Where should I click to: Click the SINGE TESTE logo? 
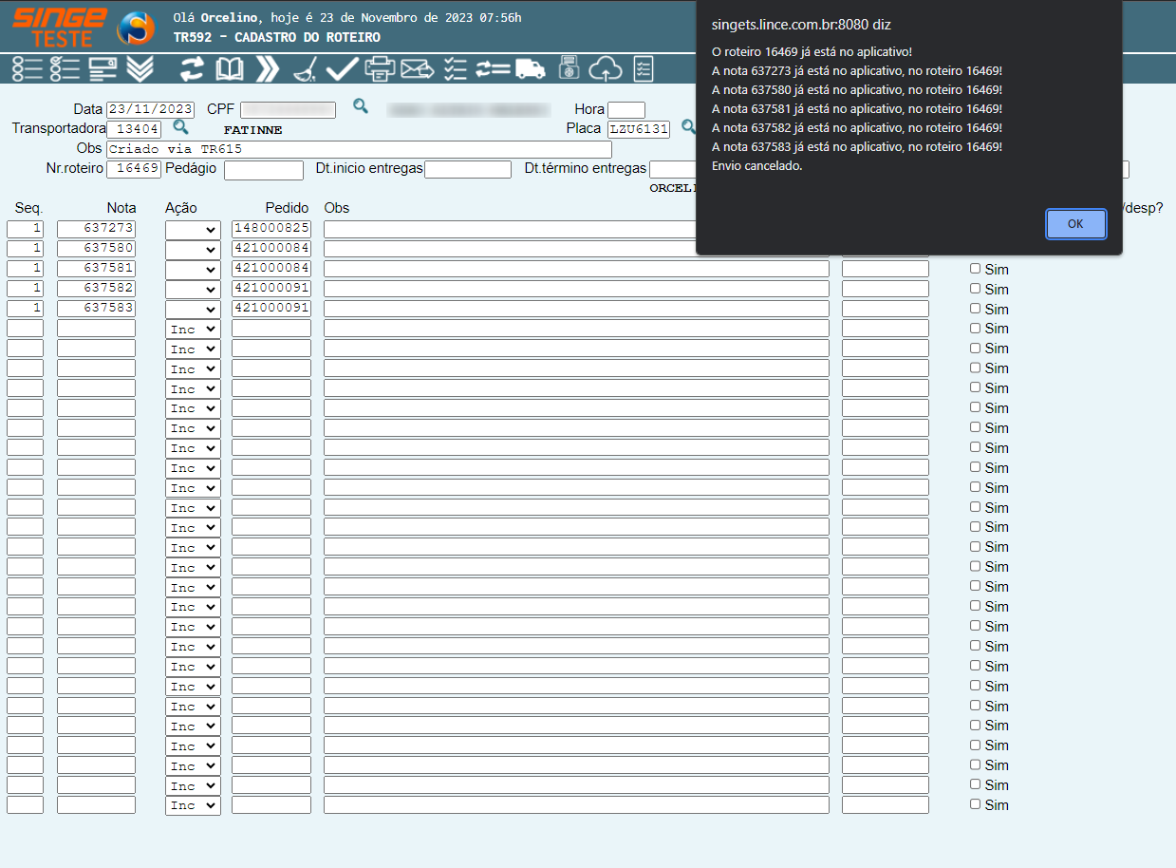click(60, 28)
